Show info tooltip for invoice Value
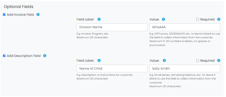226x97 pixels. 163,19
